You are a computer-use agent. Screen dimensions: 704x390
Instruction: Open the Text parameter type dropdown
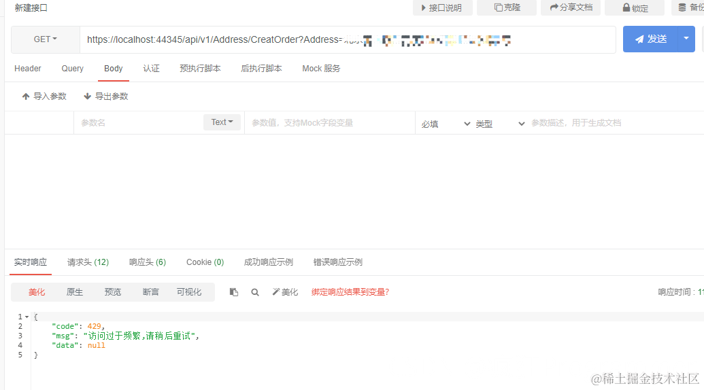point(222,122)
